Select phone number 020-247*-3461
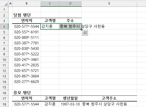The height and width of the screenshot is (107, 146). [27, 60]
